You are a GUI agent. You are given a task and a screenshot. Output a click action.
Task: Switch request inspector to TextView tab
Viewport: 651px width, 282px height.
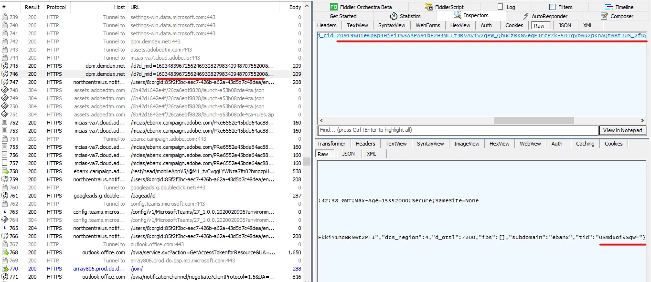point(357,25)
